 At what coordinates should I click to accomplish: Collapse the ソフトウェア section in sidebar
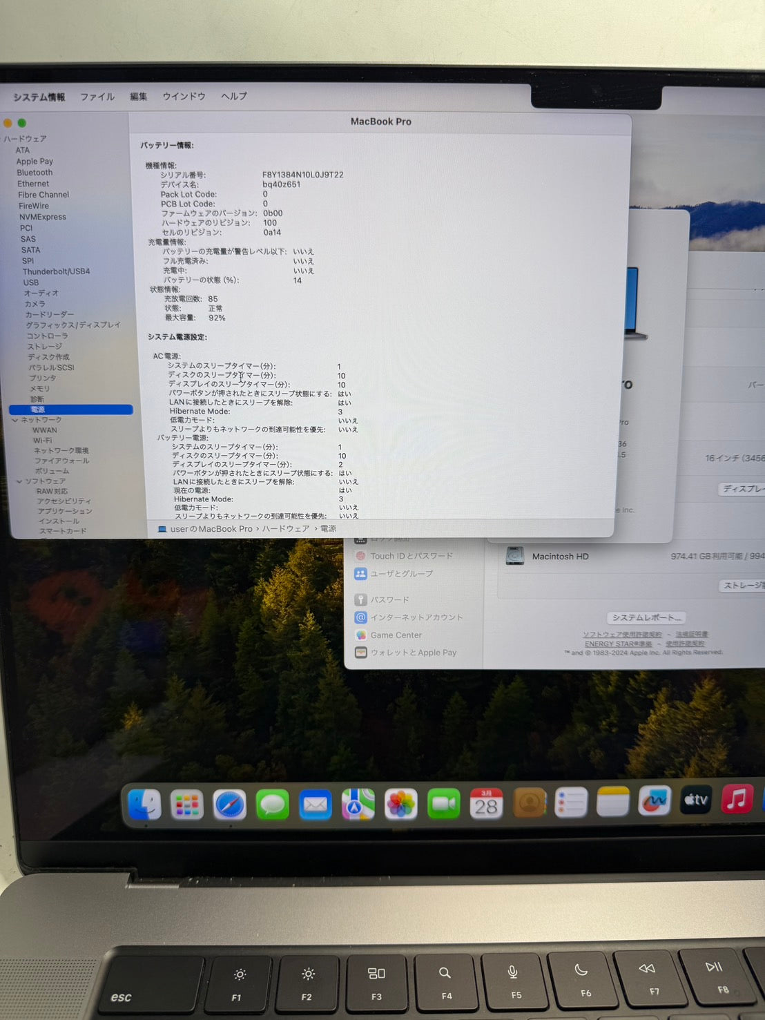coord(19,481)
